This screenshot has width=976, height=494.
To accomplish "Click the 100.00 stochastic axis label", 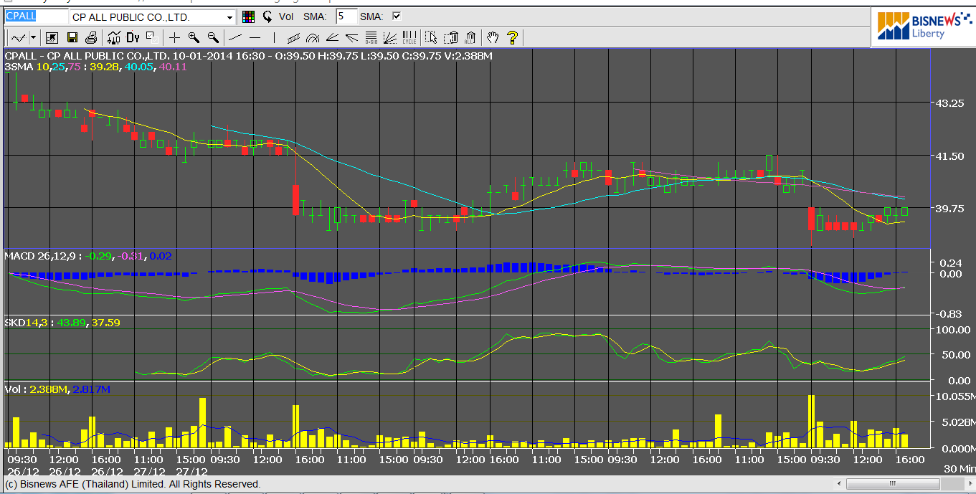I will pos(952,330).
